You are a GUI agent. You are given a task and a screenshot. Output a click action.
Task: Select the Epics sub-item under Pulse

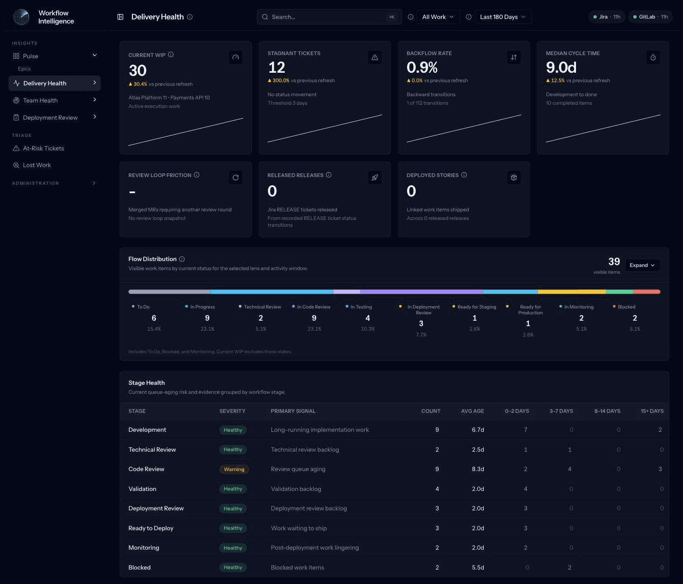click(24, 69)
